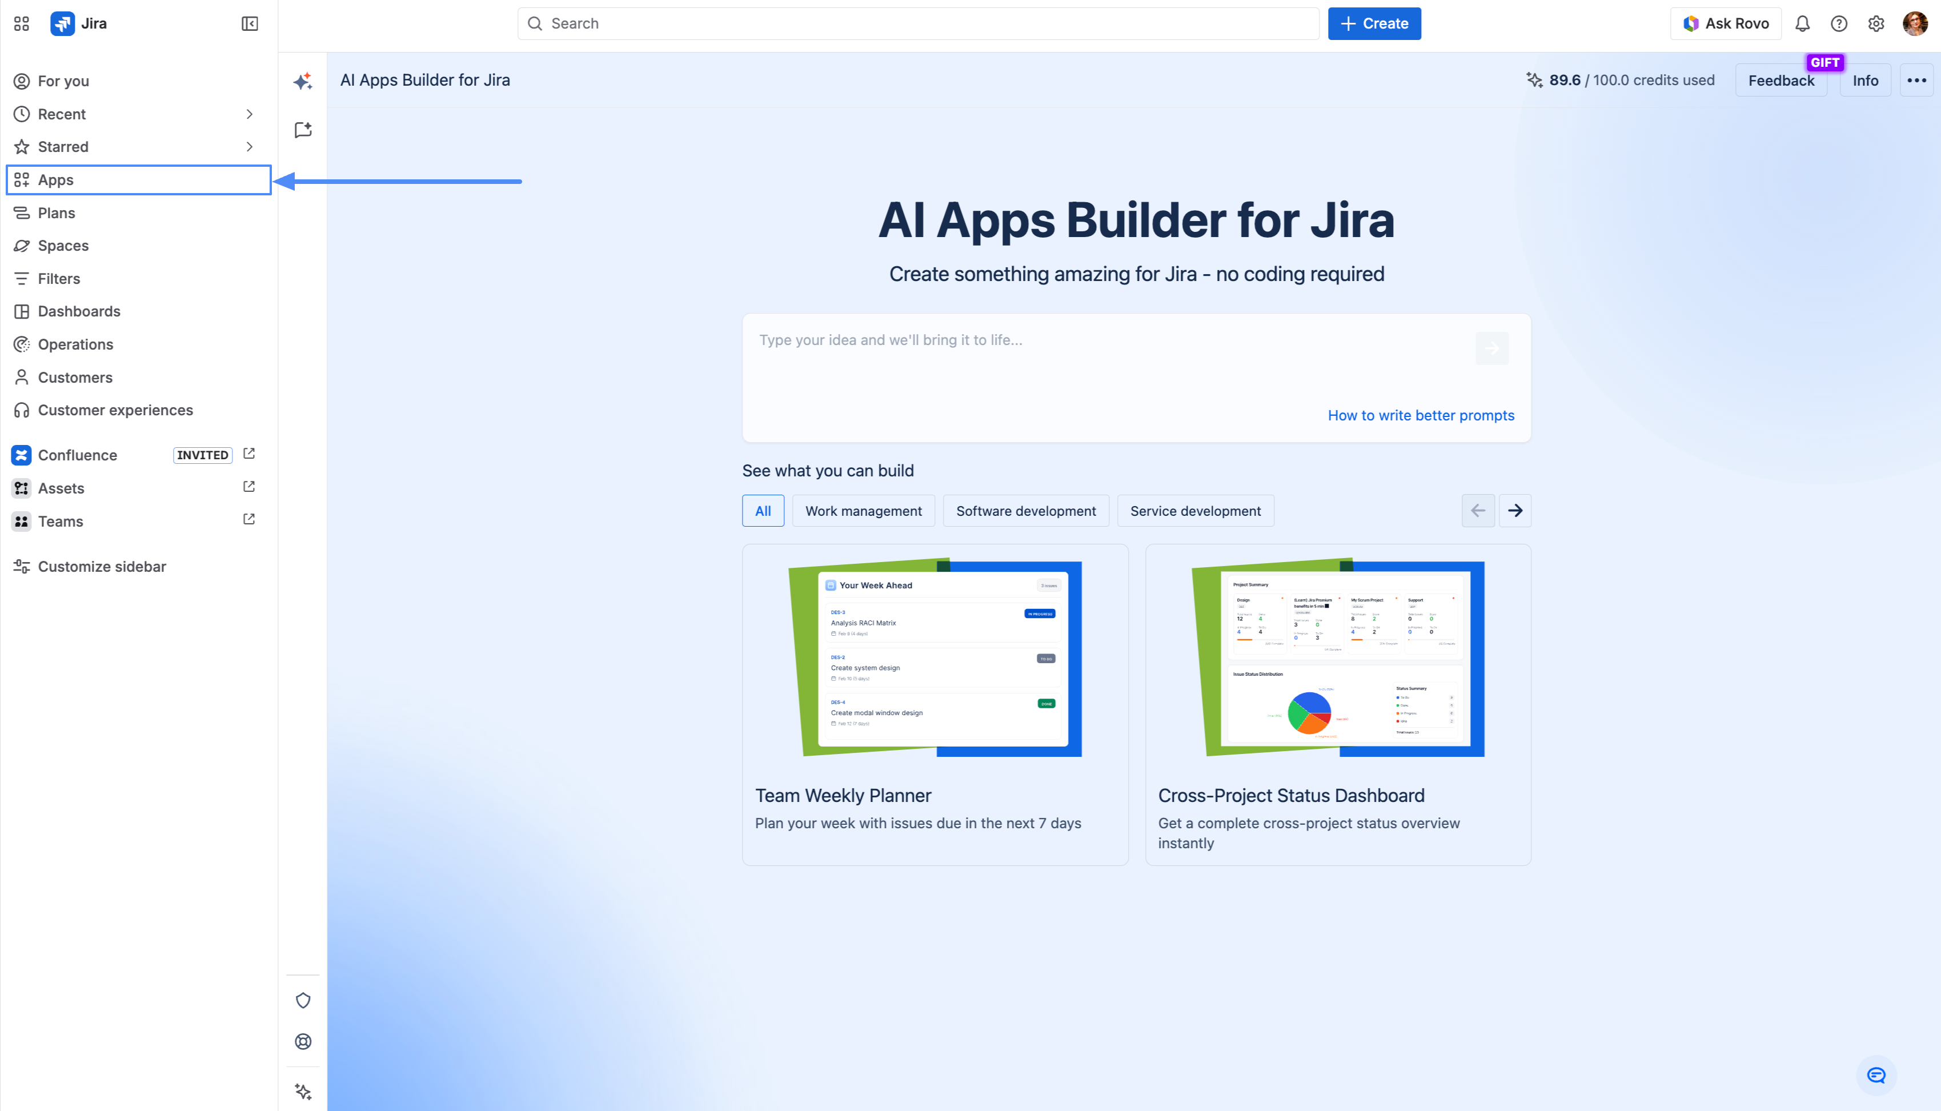Expand the Starred menu chevron
1941x1111 pixels.
click(x=248, y=146)
